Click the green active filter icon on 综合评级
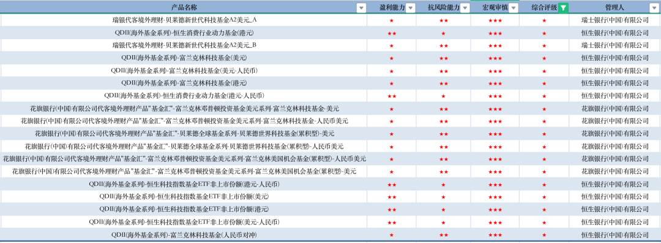This screenshot has width=661, height=243. pos(563,7)
